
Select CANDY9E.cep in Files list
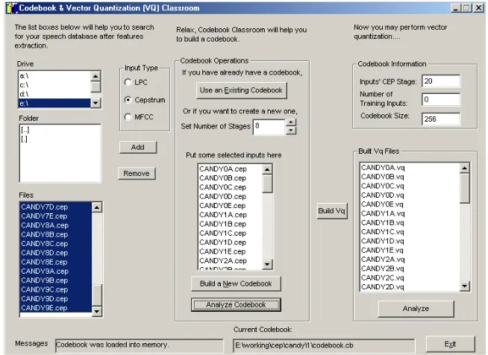tap(56, 308)
